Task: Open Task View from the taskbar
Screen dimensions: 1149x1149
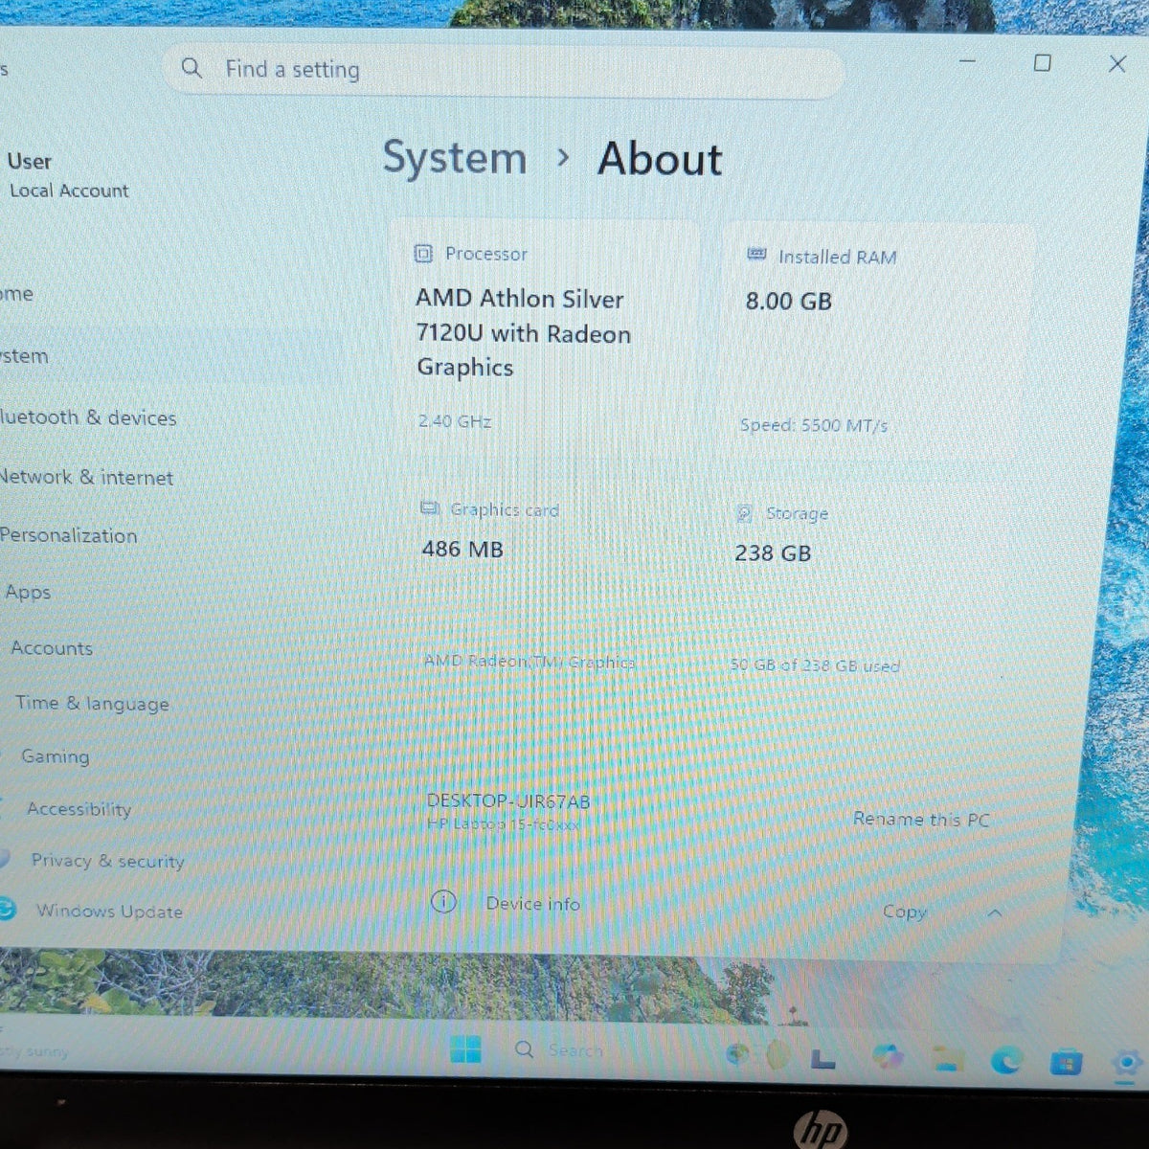Action: [x=822, y=1058]
